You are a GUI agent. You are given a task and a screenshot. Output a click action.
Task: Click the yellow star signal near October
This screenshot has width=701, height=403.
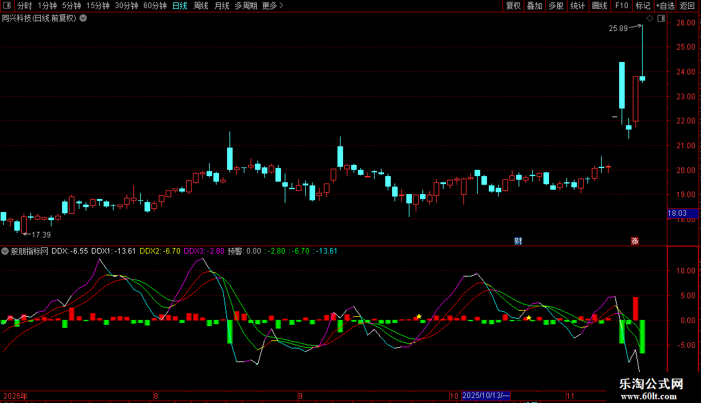529,317
